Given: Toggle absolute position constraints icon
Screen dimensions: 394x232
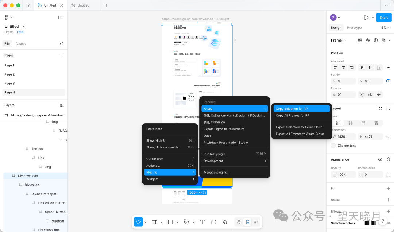Looking at the screenshot, I should coord(388,81).
